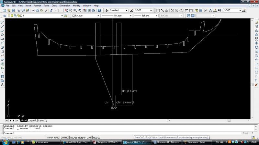Toggle layer 0 on/off lightbulb
Image resolution: width=259 pixels, height=145 pixels.
click(x=9, y=15)
